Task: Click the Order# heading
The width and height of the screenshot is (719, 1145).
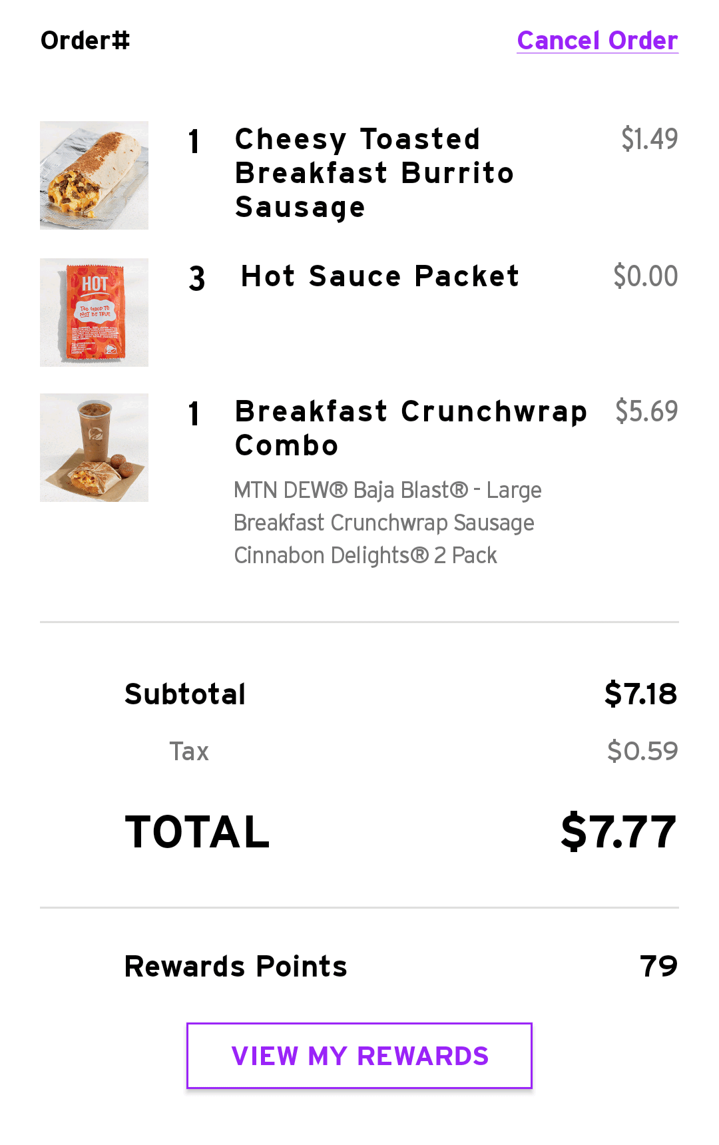Action: pos(85,41)
